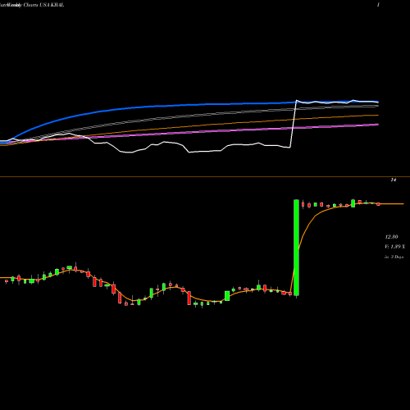Select the tall green breakout candlestick
The image size is (410, 410).
296,248
